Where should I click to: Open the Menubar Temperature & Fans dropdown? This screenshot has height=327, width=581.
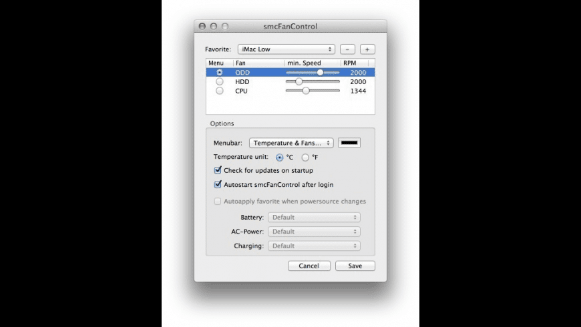click(291, 143)
